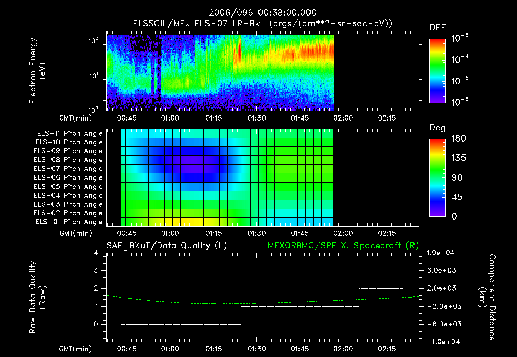Click the 02:00 tick label under bottom panel

click(x=343, y=349)
